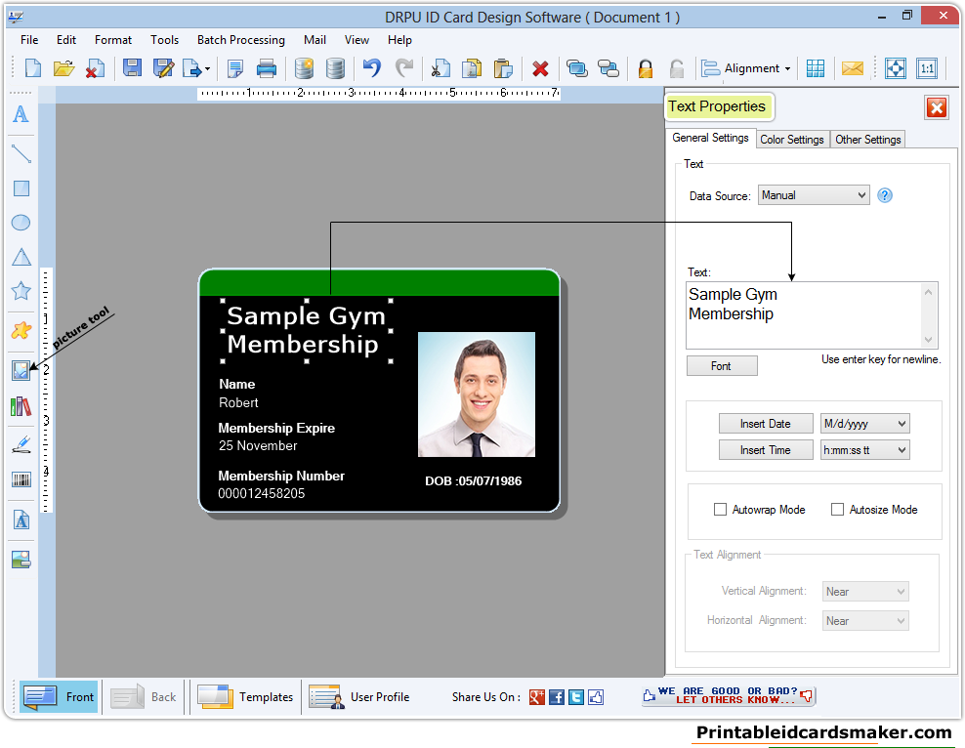Select the Triangle shape tool
Viewport: 965px width, 748px height.
click(x=21, y=257)
